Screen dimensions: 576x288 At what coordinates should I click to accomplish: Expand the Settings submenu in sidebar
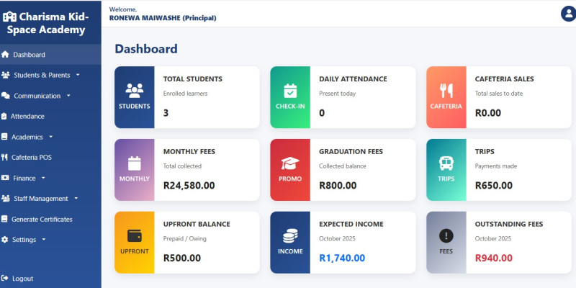click(26, 240)
